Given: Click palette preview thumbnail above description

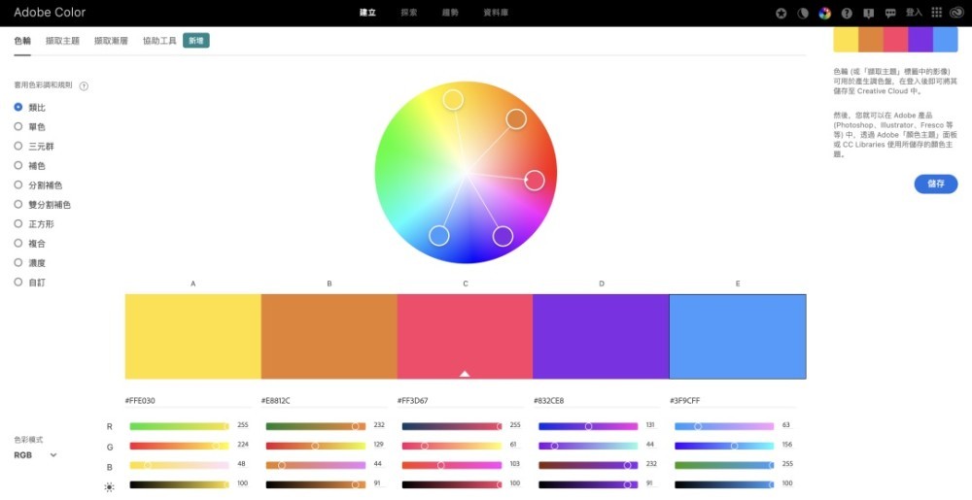Looking at the screenshot, I should (895, 39).
